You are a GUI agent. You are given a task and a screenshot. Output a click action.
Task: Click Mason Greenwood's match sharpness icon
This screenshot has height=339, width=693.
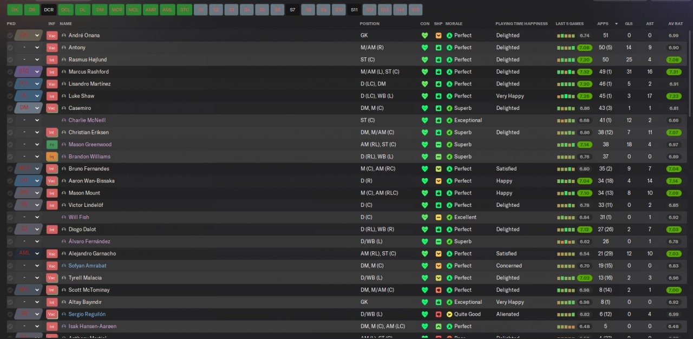click(439, 145)
